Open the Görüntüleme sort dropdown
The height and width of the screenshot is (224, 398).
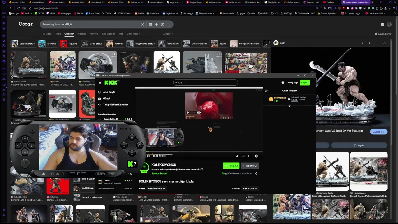point(156,189)
